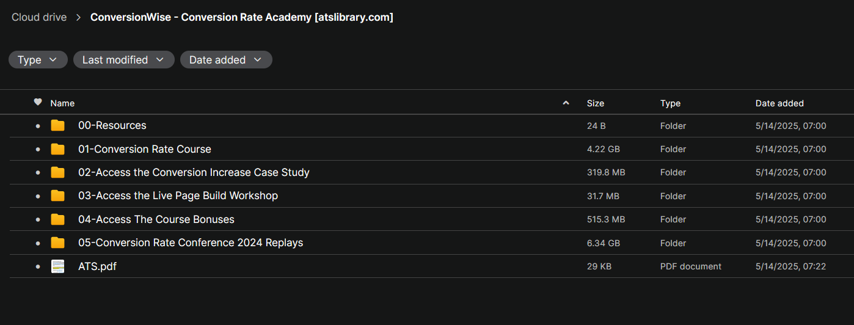Click the 04-Access The Course Bonuses folder icon
Screen dimensions: 854x325
click(x=57, y=219)
